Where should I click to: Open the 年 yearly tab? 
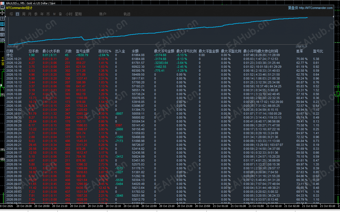(42, 14)
